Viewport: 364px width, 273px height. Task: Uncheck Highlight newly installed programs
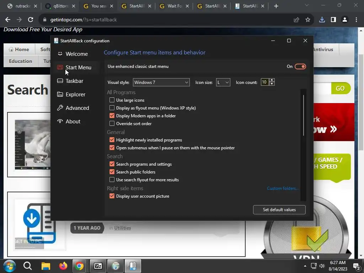112,140
